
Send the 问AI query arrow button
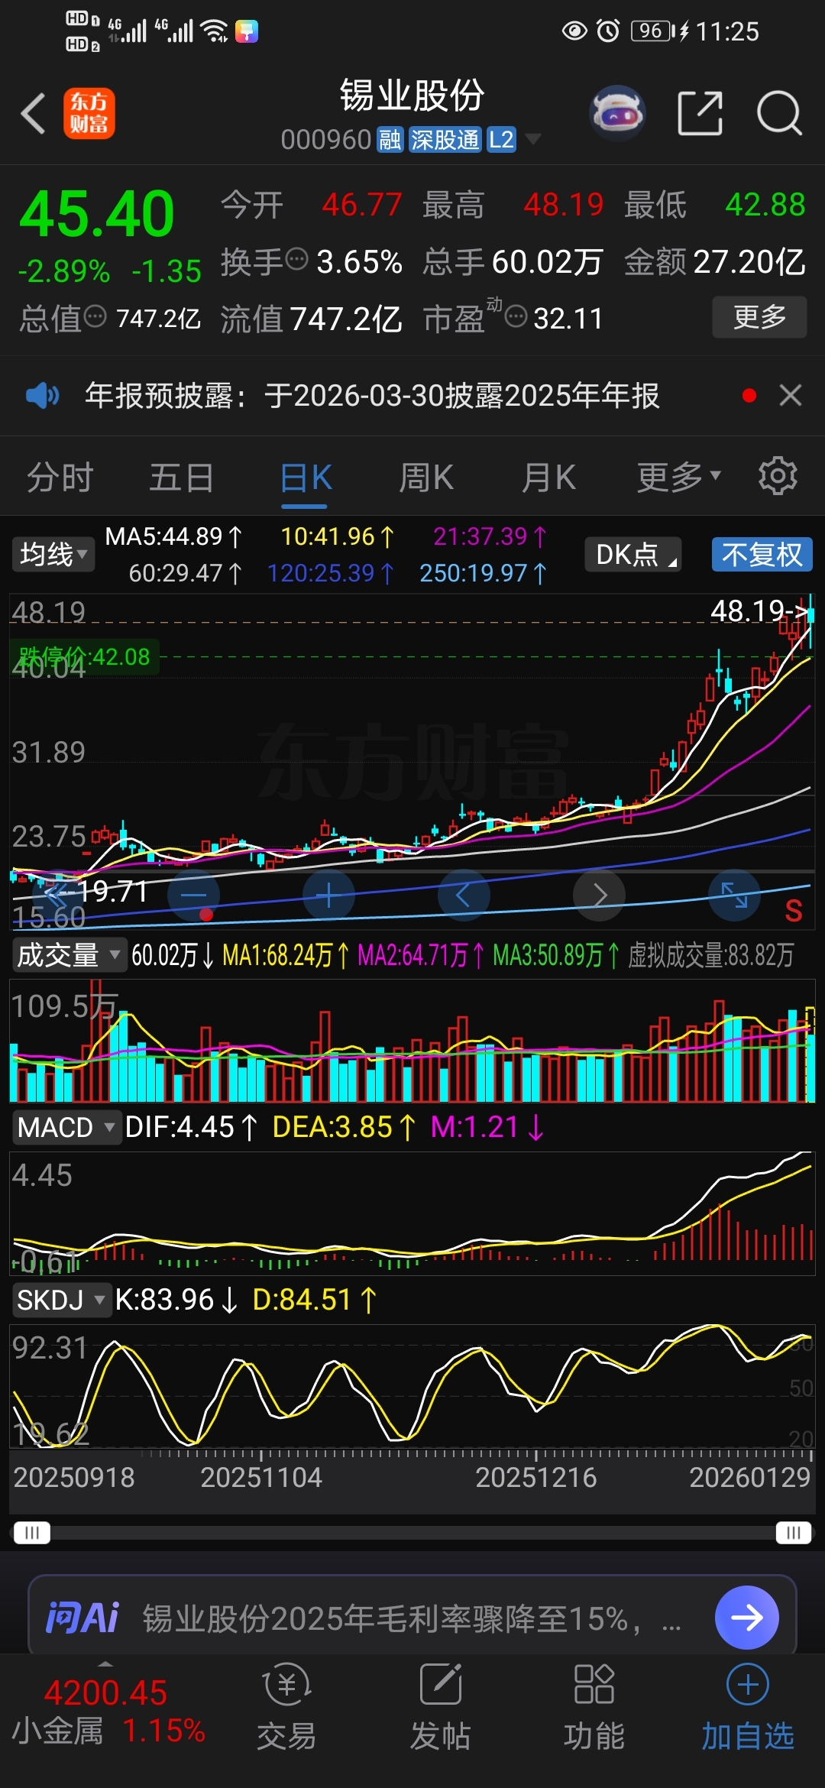pyautogui.click(x=747, y=1618)
